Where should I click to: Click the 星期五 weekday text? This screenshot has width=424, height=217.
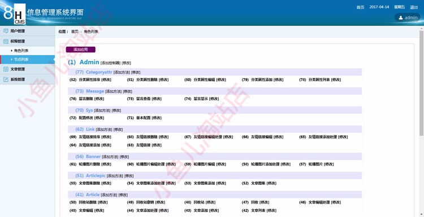point(399,7)
